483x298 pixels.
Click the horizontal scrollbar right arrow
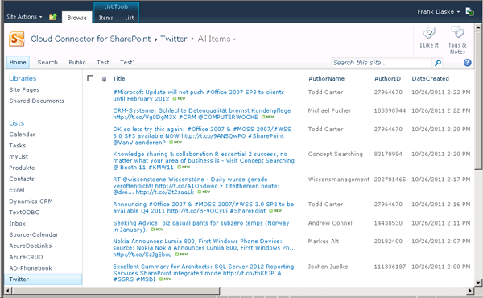(470, 290)
